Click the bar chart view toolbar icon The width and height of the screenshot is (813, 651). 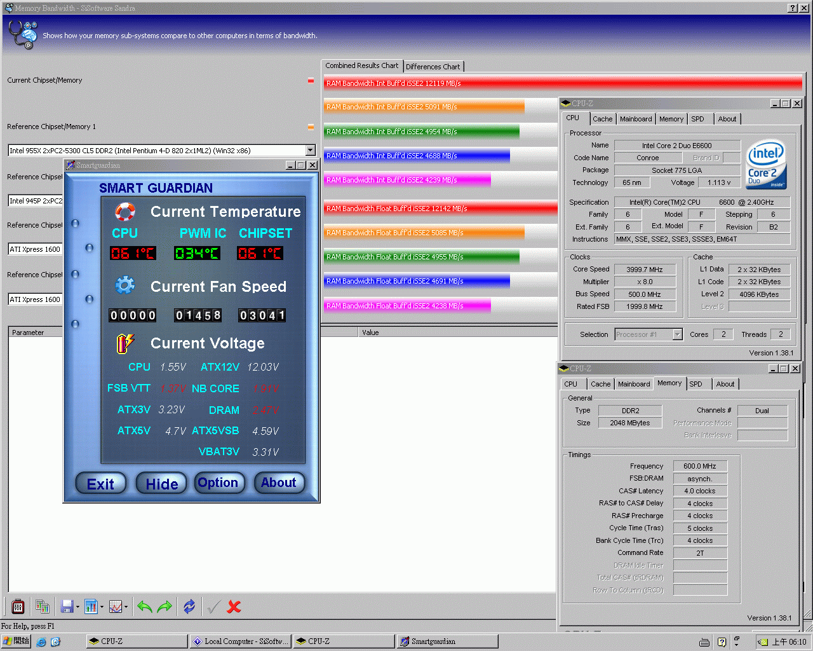[x=91, y=606]
